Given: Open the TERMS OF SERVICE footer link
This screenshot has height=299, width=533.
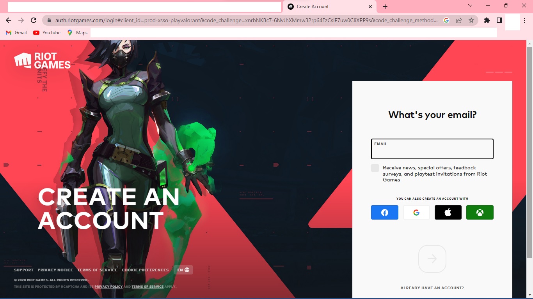Looking at the screenshot, I should [x=97, y=269].
